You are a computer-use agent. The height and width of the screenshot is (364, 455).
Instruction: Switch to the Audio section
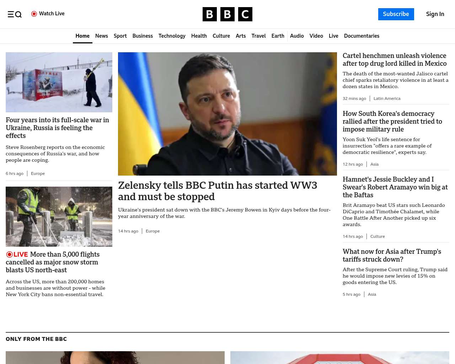[x=297, y=36]
